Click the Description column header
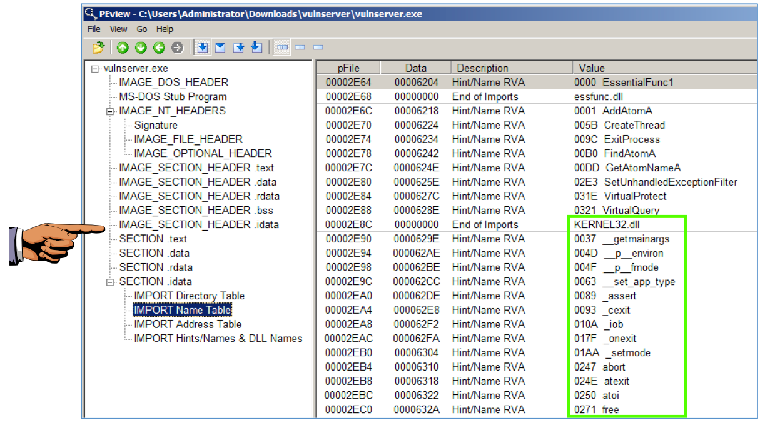The width and height of the screenshot is (765, 425). tap(482, 68)
